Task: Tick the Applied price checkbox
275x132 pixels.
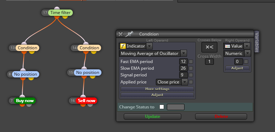Action: (191, 82)
